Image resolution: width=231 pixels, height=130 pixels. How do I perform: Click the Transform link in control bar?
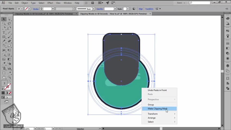149,9
